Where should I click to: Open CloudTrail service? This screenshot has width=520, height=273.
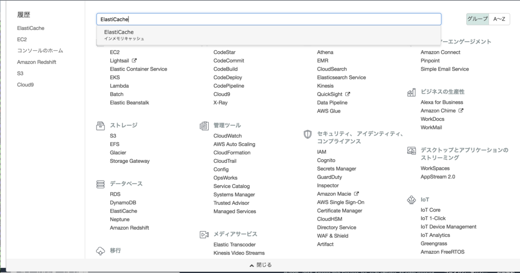click(x=225, y=161)
